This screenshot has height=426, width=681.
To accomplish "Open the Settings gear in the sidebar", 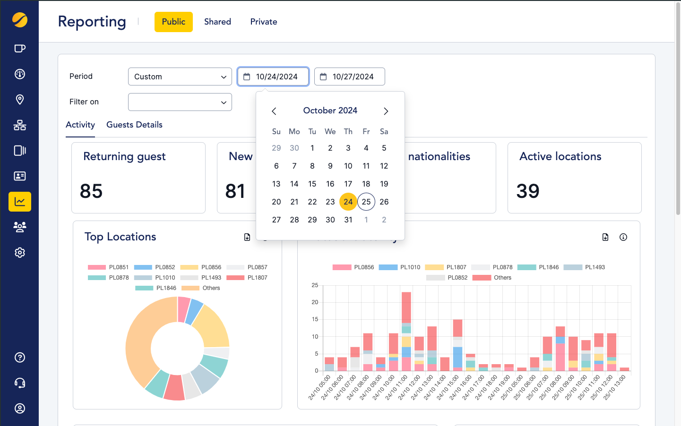I will (19, 252).
